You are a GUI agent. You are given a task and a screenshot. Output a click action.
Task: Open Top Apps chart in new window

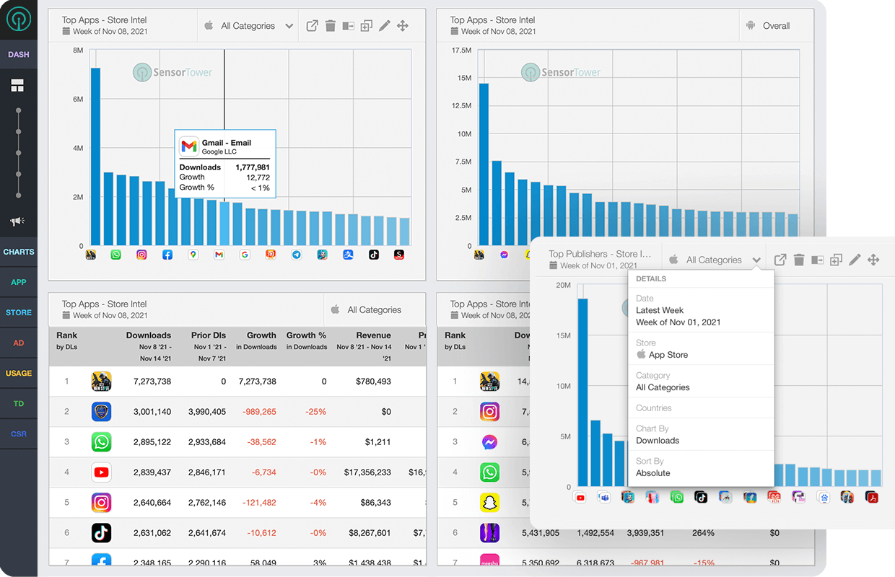(312, 26)
